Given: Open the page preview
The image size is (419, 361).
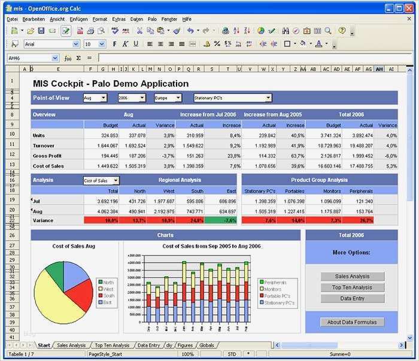Looking at the screenshot, I should pos(101,31).
